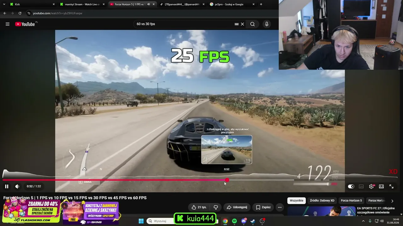The width and height of the screenshot is (403, 226).
Task: Open a new browser tab
Action: coord(261,4)
